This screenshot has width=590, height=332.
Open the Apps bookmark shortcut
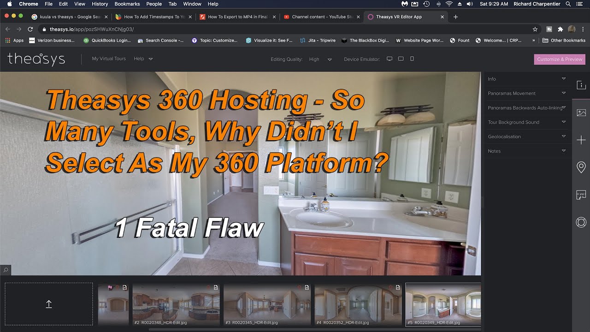14,41
